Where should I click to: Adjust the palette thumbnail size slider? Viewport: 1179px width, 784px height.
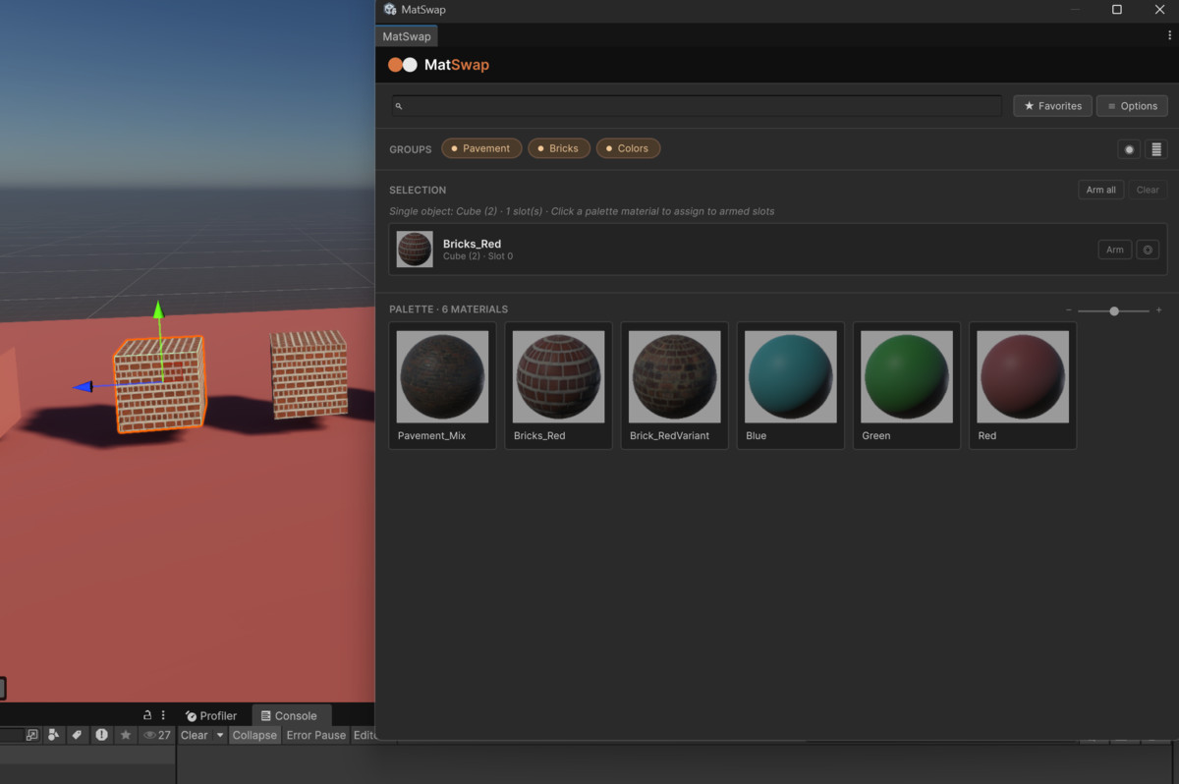tap(1114, 310)
